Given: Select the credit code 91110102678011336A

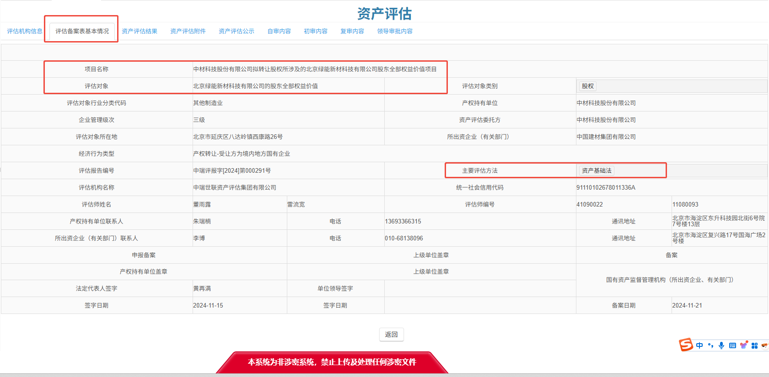Looking at the screenshot, I should click(x=606, y=187).
